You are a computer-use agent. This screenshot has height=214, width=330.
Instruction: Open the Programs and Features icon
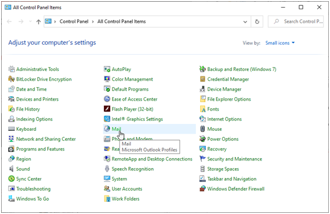(12, 149)
